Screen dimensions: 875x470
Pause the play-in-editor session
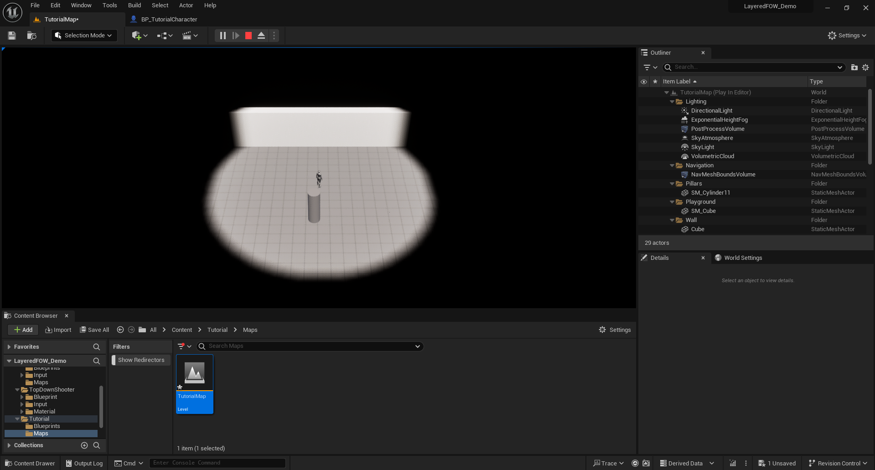click(223, 36)
